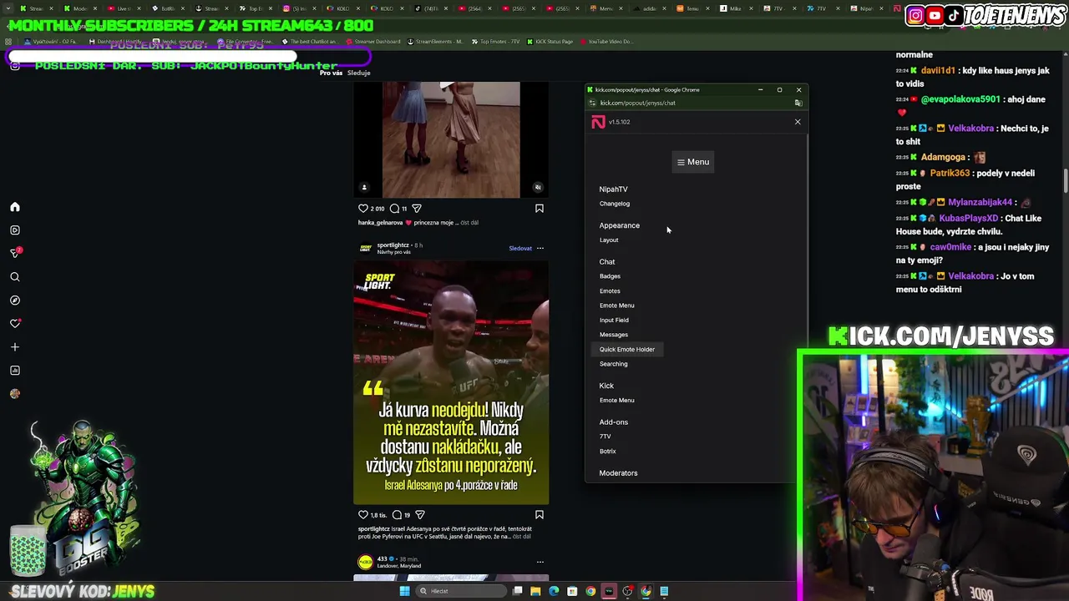Share sportlightcz post via paper plane
The width and height of the screenshot is (1069, 601).
(x=420, y=515)
